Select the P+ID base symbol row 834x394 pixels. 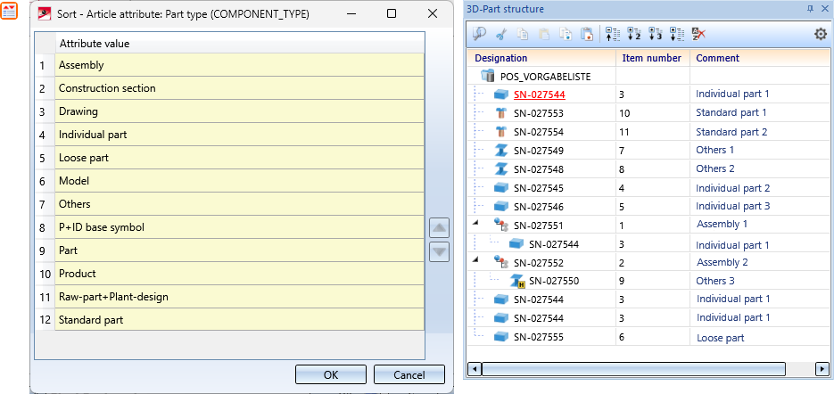239,227
